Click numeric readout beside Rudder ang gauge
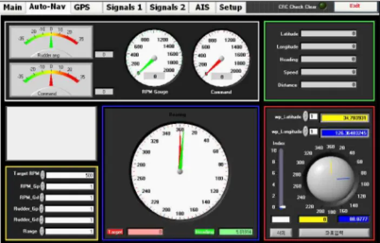The width and height of the screenshot is (380, 243). coord(104,55)
